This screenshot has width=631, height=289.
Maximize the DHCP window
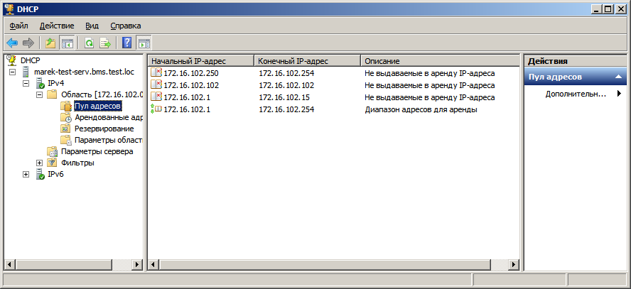[x=608, y=9]
